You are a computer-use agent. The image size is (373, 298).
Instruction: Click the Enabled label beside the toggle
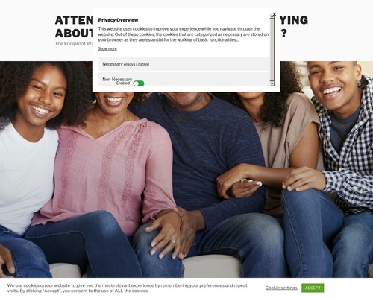point(123,83)
